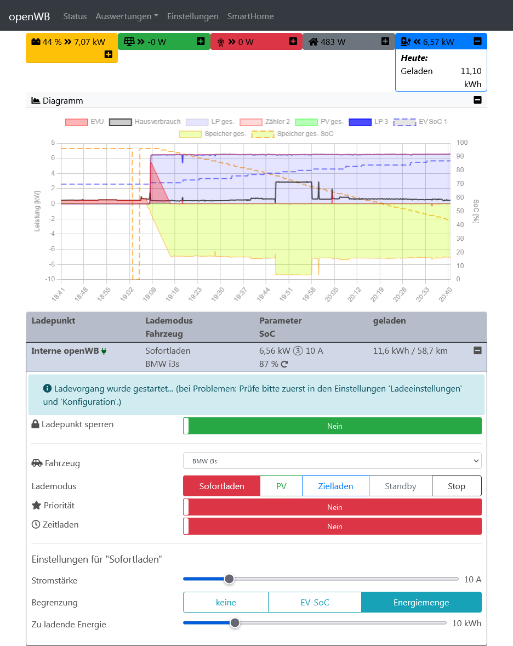513x646 pixels.
Task: Go to the SmartHome page
Action: point(250,16)
